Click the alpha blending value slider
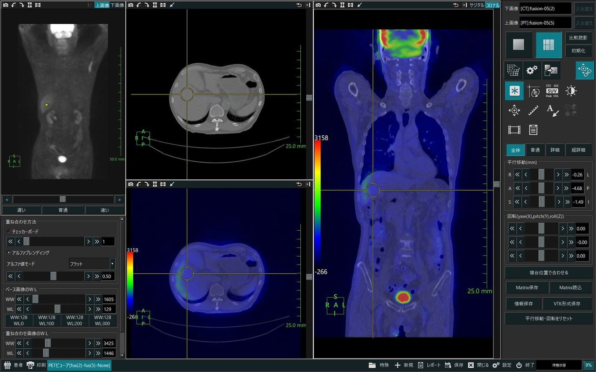Viewport: 596px width, 372px height. point(54,276)
